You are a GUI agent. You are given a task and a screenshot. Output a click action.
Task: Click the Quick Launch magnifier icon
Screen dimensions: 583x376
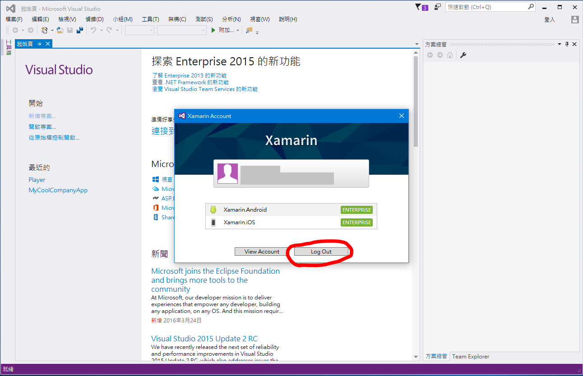(531, 7)
